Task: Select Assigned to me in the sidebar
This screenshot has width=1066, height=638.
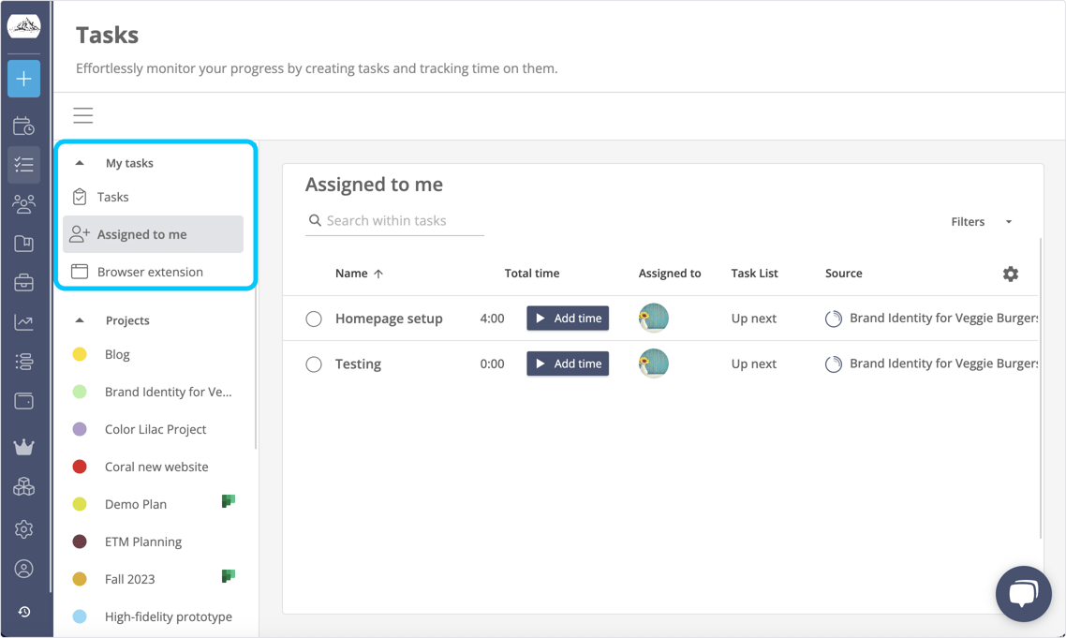Action: pos(145,234)
